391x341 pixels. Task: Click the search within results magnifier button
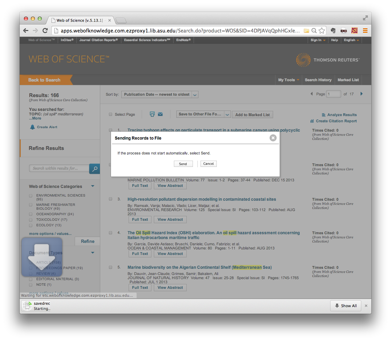[94, 169]
